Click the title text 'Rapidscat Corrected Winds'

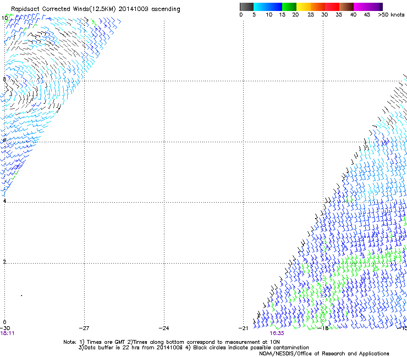[50, 9]
